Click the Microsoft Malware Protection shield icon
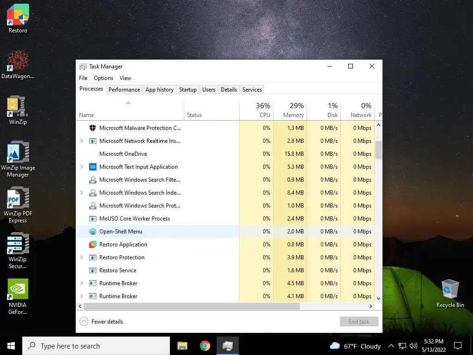The image size is (473, 355). point(92,128)
